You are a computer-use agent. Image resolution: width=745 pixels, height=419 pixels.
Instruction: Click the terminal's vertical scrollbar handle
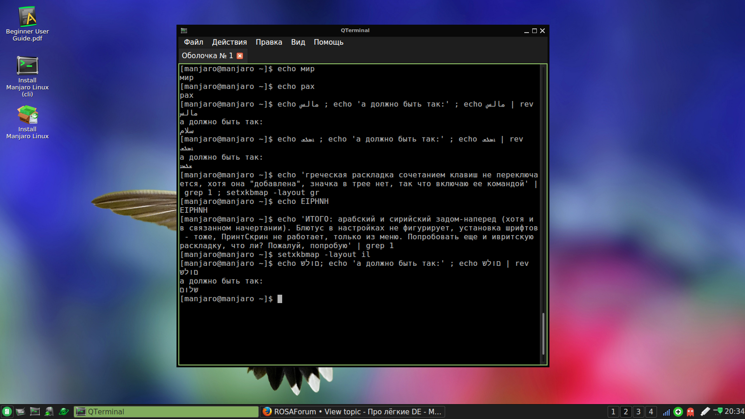tap(543, 333)
